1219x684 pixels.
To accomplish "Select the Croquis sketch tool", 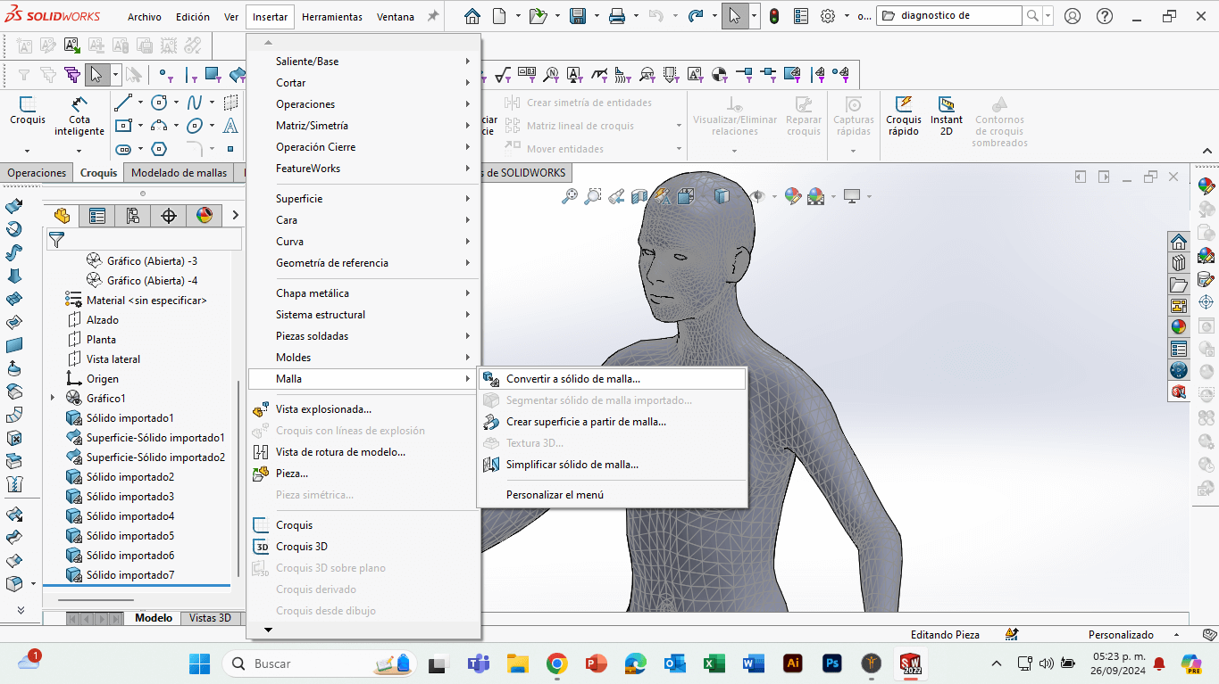I will (x=27, y=111).
